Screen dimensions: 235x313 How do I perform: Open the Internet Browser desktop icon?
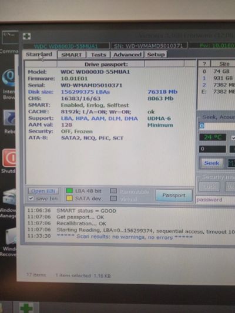point(9,79)
